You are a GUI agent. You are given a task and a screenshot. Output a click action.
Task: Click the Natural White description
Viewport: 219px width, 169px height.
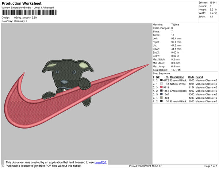[x=178, y=84]
